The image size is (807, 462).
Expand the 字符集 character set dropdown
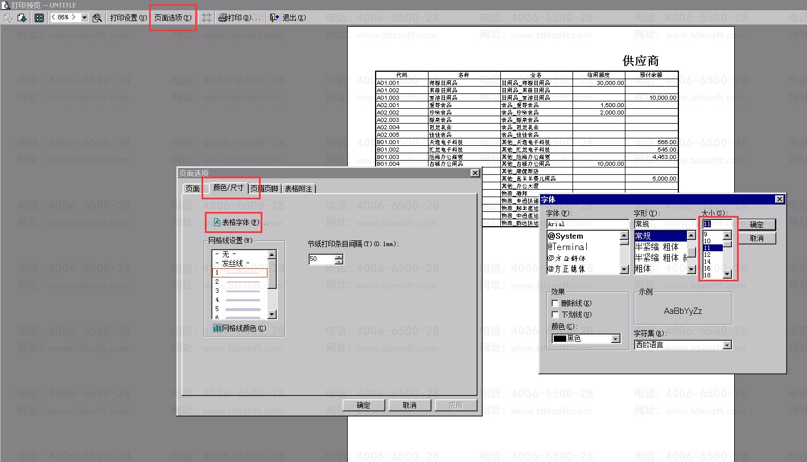727,345
